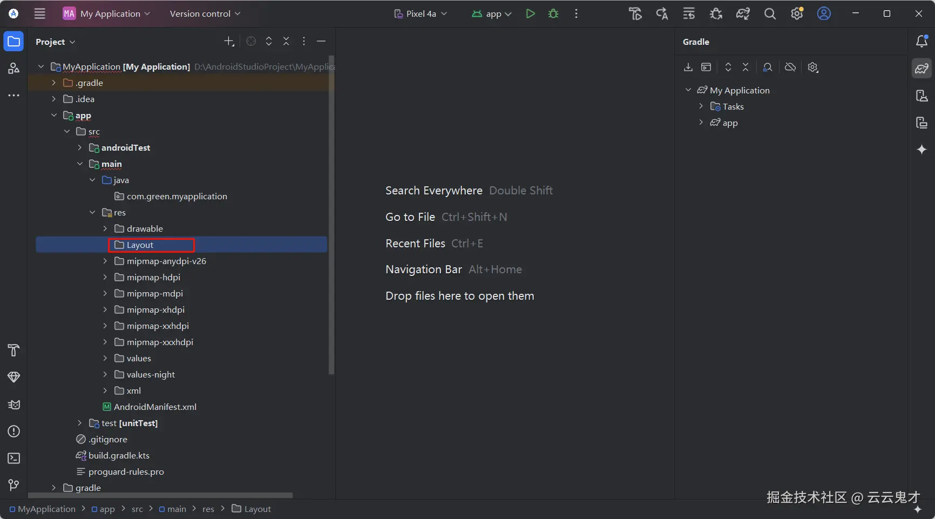This screenshot has height=519, width=935.
Task: Open the Build tool window hammer icon
Action: pos(13,350)
